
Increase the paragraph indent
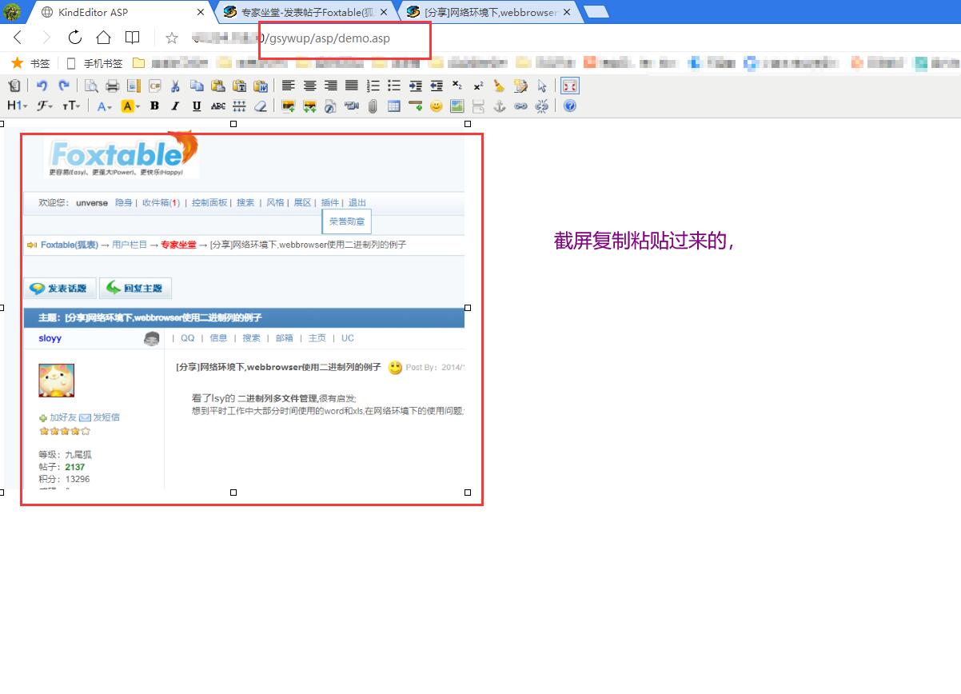(x=415, y=86)
